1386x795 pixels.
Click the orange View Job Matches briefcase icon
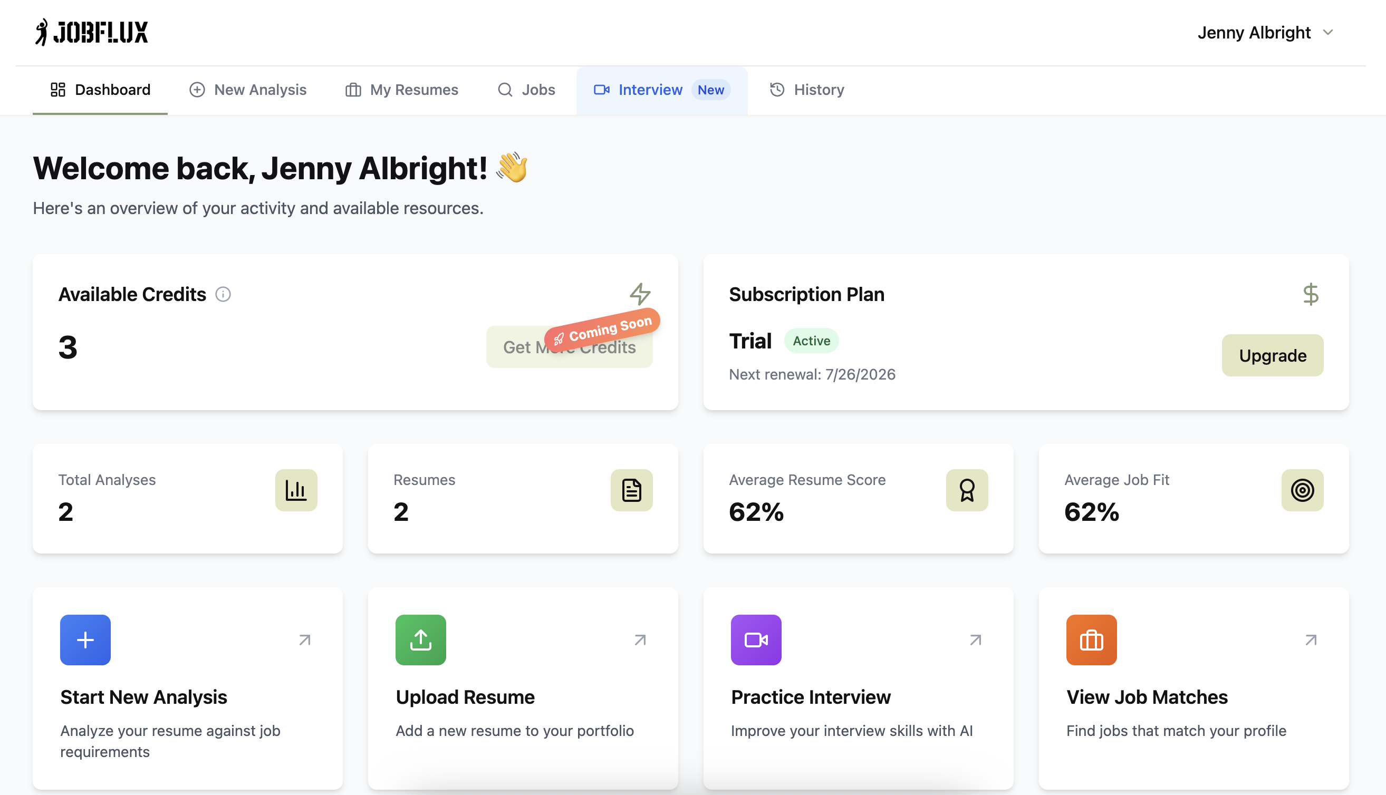pyautogui.click(x=1091, y=639)
